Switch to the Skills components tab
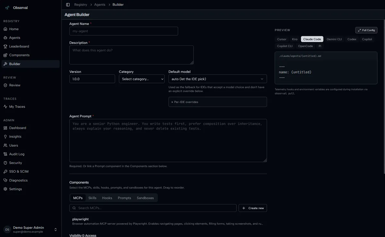This screenshot has height=237, width=385. coord(92,198)
